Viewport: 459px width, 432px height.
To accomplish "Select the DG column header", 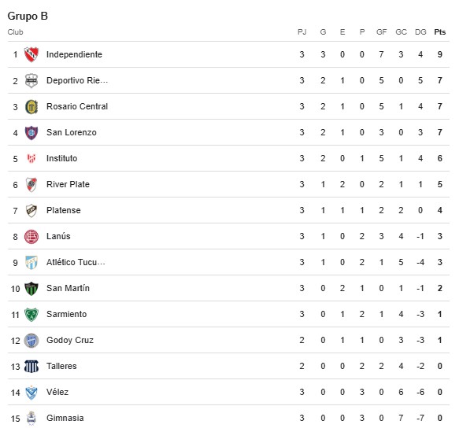I will 420,32.
